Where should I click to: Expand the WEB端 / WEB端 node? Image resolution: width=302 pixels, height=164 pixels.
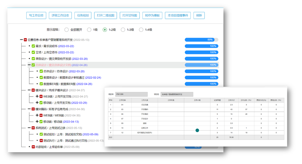click(37, 115)
